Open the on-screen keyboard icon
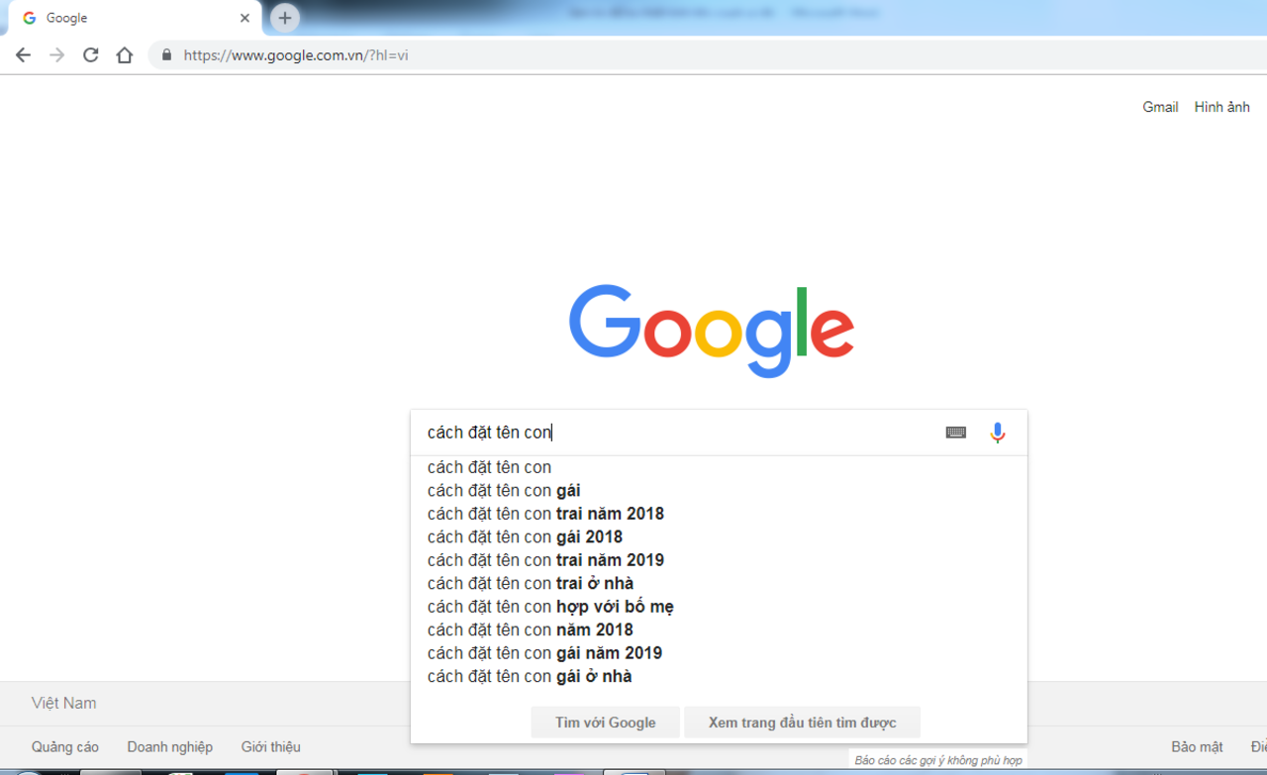The image size is (1267, 775). (956, 433)
